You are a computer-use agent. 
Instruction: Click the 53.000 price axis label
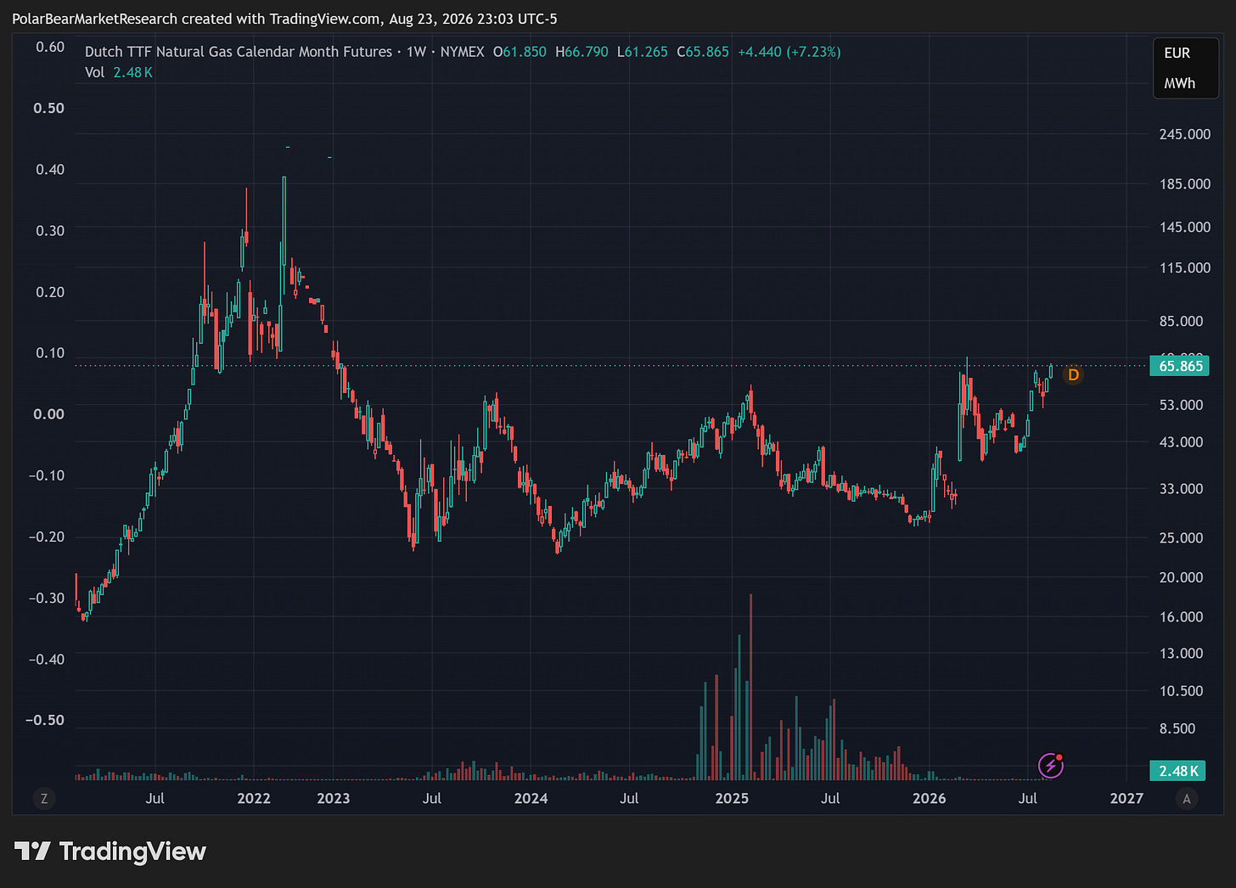[x=1182, y=405]
